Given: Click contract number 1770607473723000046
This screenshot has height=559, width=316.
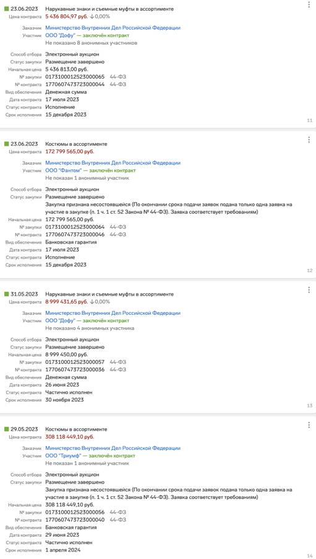Looking at the screenshot, I should (75, 235).
